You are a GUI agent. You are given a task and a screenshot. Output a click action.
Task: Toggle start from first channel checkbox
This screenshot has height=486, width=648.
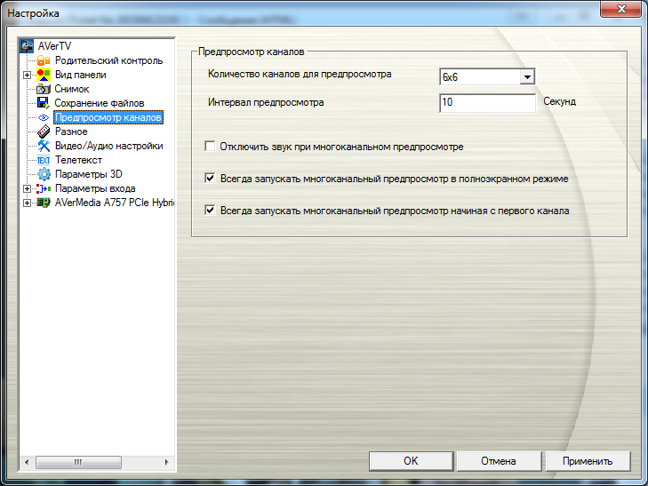click(x=211, y=211)
